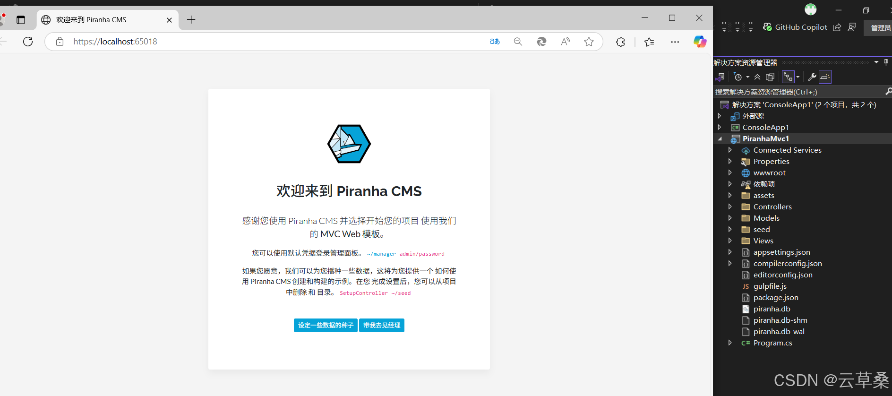Expand the 依赖项 dependencies node
Viewport: 892px width, 396px height.
pyautogui.click(x=730, y=184)
